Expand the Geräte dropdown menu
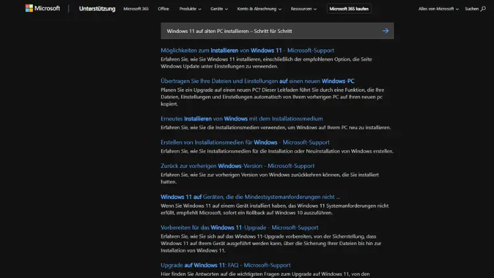 pyautogui.click(x=219, y=9)
